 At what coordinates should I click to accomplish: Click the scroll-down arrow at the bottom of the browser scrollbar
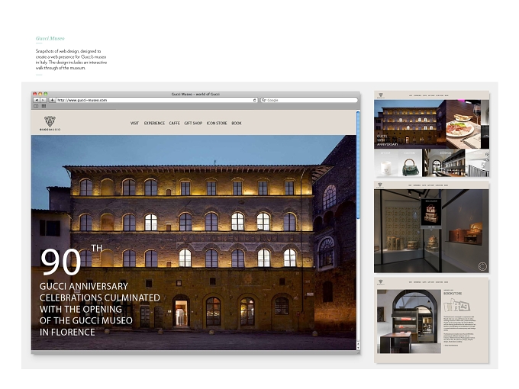pyautogui.click(x=358, y=347)
